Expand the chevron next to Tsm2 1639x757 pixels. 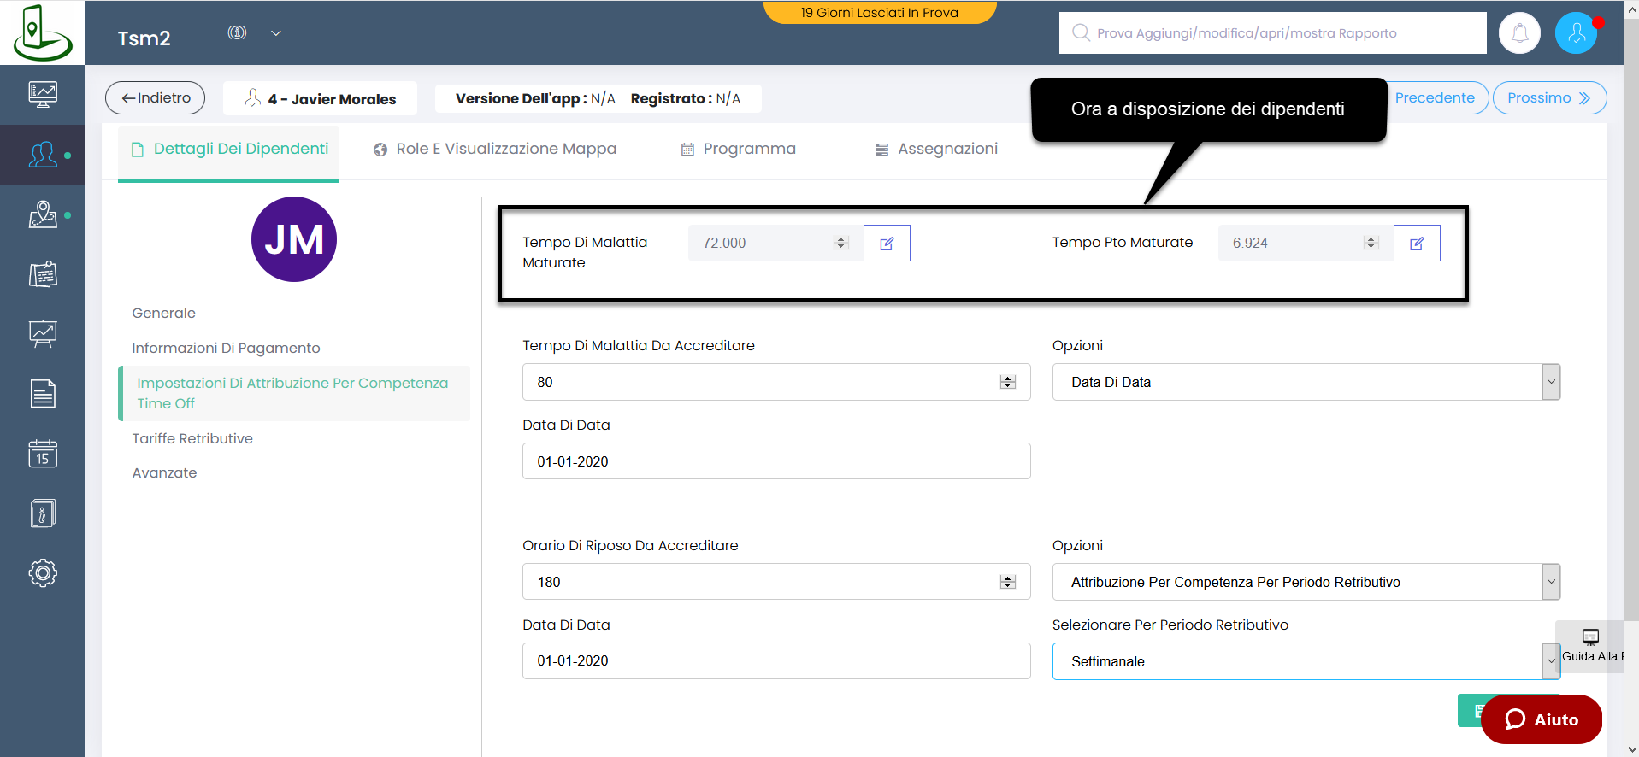point(276,33)
